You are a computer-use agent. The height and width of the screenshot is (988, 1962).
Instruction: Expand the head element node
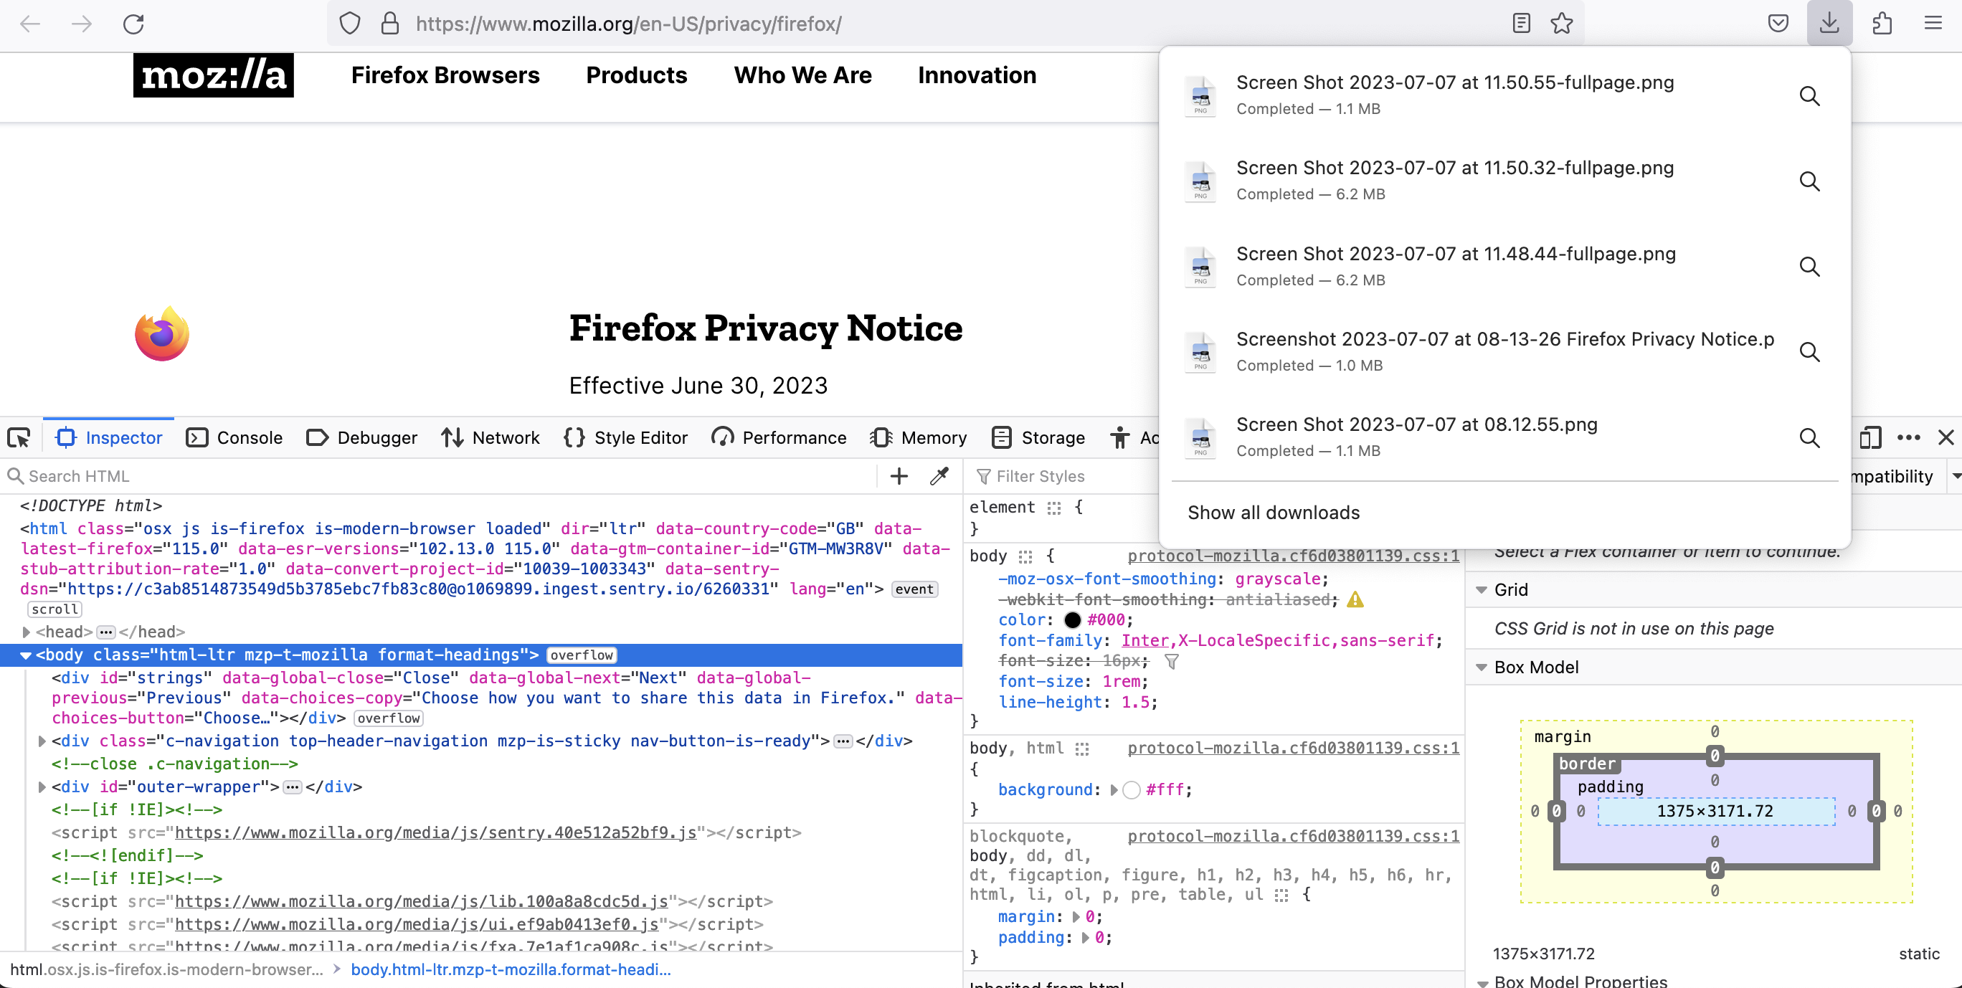[x=26, y=632]
